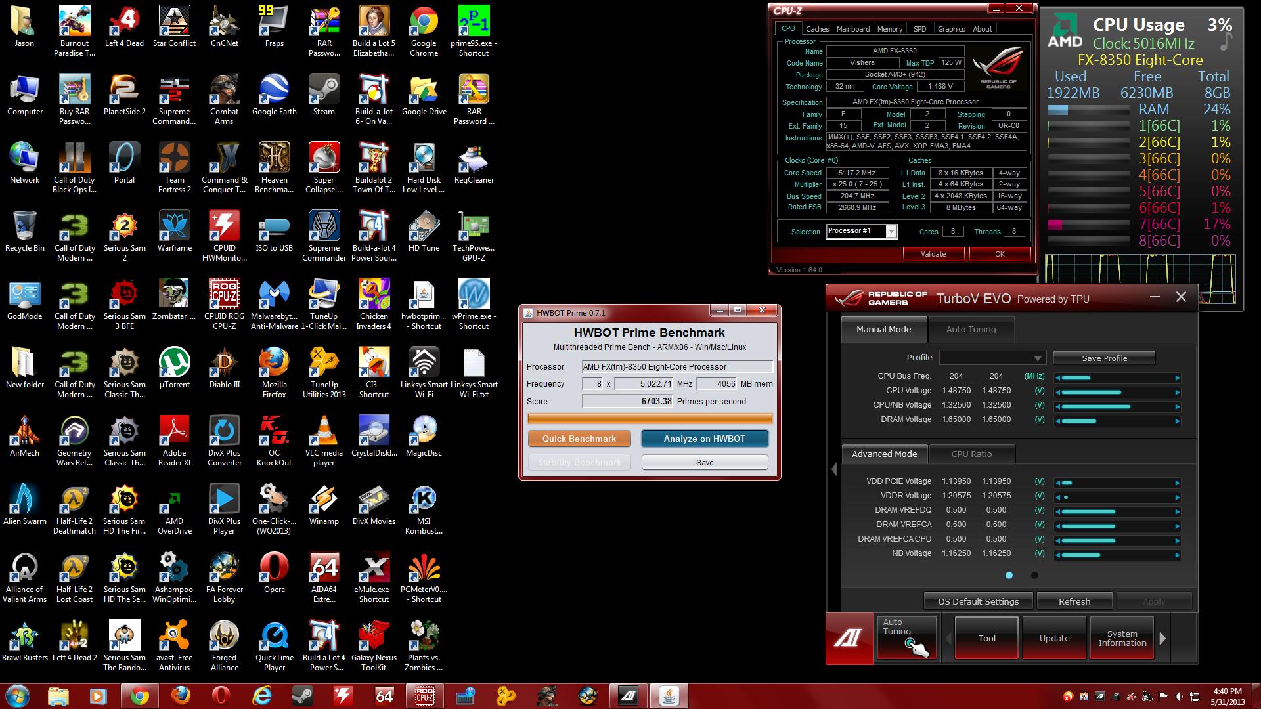The width and height of the screenshot is (1261, 709).
Task: Switch to CPU-Z Mainboard tab
Action: pyautogui.click(x=853, y=29)
